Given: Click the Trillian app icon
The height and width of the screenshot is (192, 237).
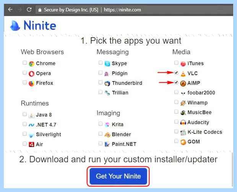Looking at the screenshot, I should (x=107, y=93).
